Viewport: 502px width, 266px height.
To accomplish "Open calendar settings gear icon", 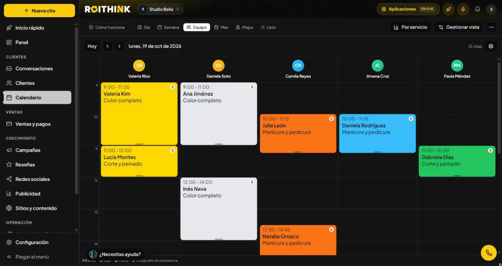I will 491,46.
